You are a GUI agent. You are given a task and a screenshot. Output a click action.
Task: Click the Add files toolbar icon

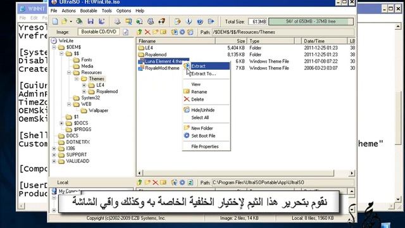[177, 22]
